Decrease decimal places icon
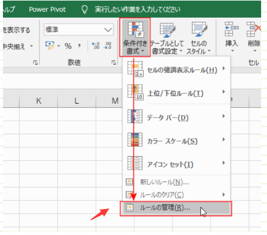Image resolution: width=267 pixels, height=235 pixels. 108,46
